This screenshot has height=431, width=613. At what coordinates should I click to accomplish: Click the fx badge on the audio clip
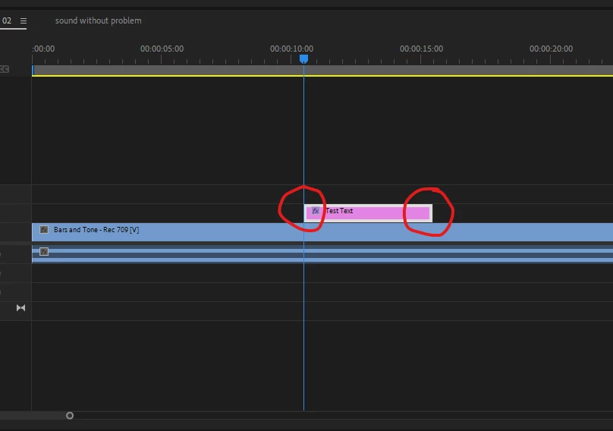tap(44, 251)
